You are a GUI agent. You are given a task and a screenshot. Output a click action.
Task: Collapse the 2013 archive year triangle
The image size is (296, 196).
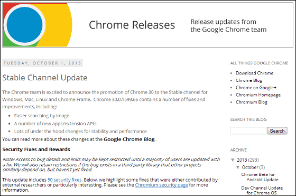pyautogui.click(x=233, y=160)
